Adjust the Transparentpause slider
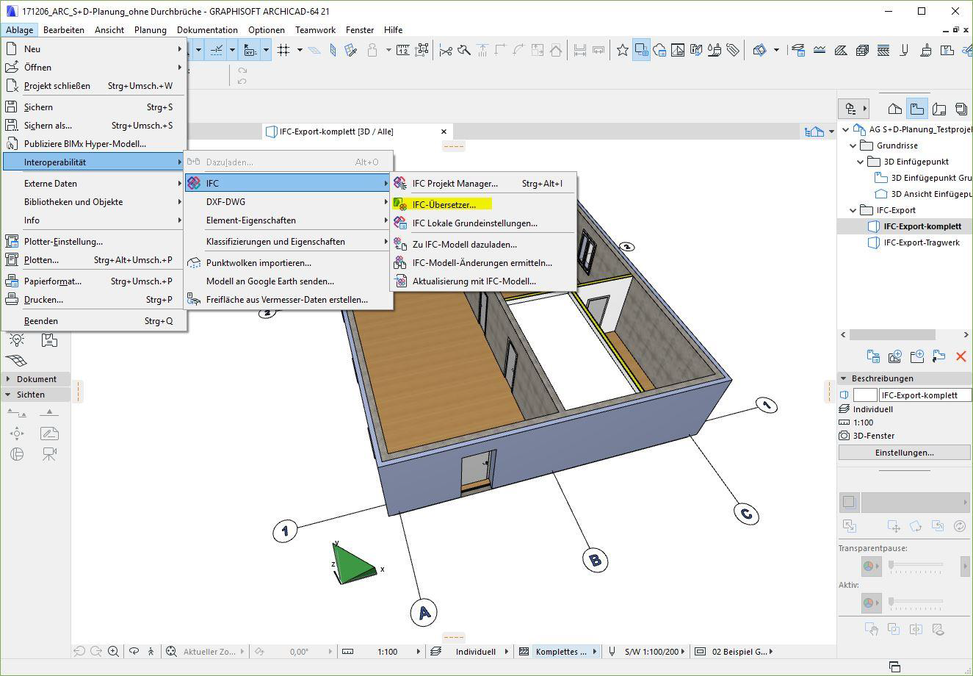Viewport: 973px width, 676px height. [x=916, y=566]
